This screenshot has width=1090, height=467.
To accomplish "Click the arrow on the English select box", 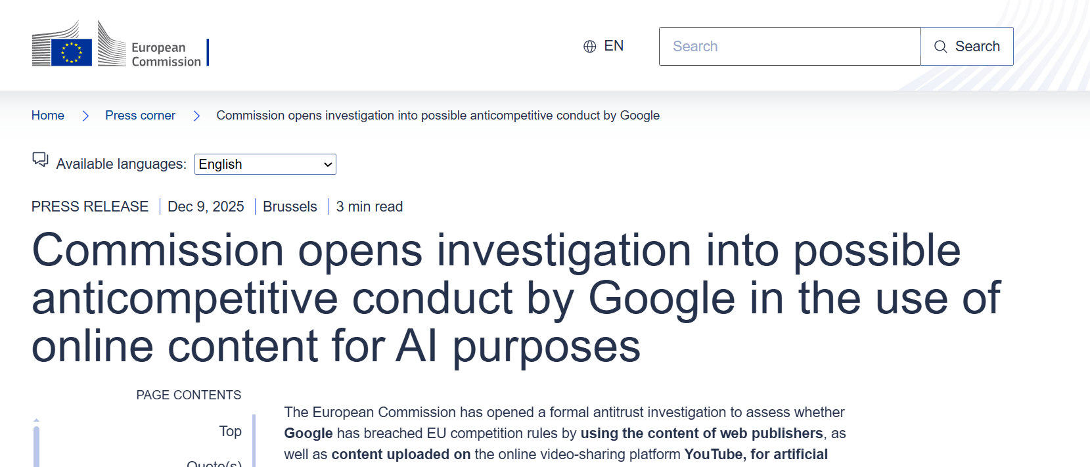I will coord(328,164).
